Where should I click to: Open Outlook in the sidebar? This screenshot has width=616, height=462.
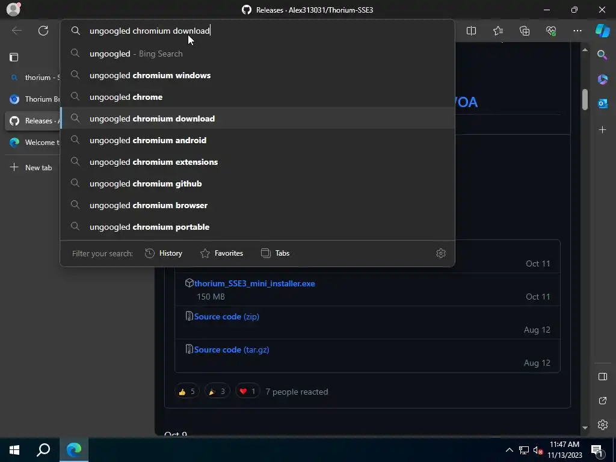pos(602,103)
